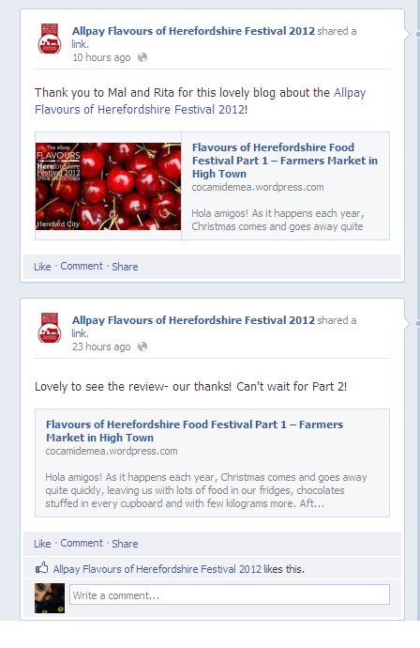Share the second post about Part 2
420x648 pixels.
[125, 544]
